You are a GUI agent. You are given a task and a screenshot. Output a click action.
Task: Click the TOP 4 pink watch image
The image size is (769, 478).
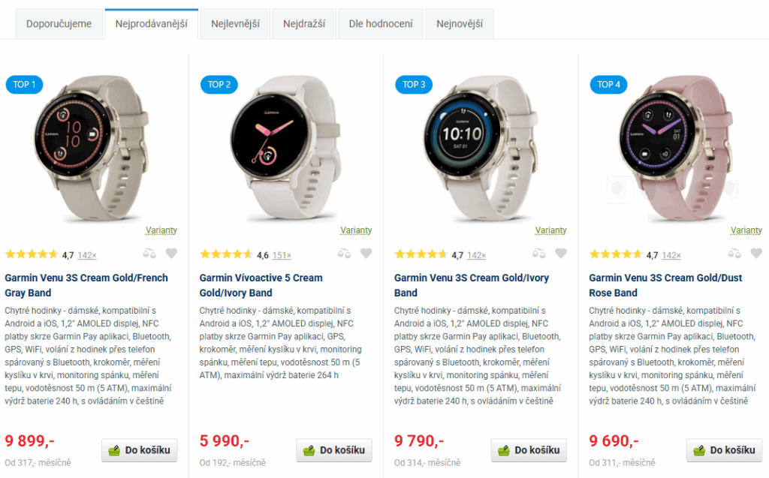pos(676,147)
